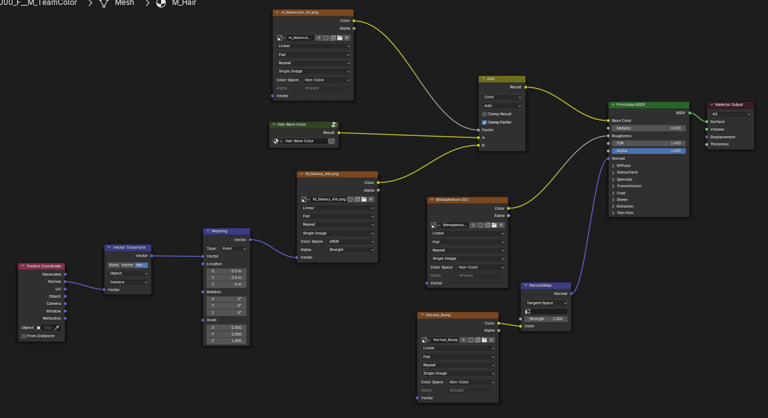
Task: Click Location X field in Mapping node
Action: [x=226, y=271]
